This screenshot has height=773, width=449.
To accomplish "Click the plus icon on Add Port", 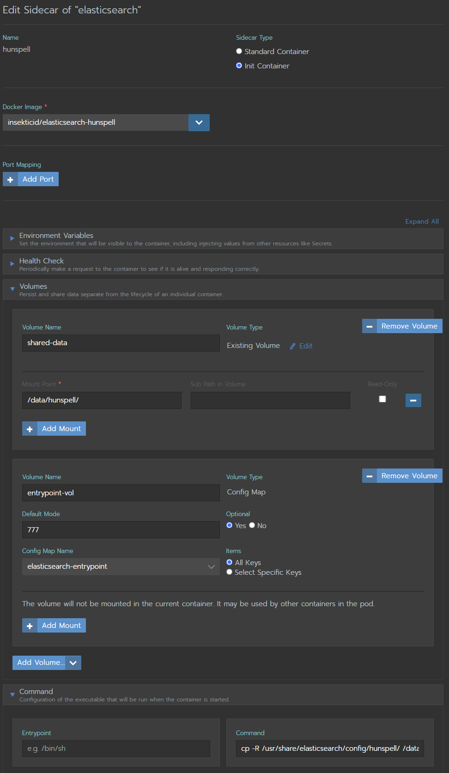I will click(x=10, y=179).
